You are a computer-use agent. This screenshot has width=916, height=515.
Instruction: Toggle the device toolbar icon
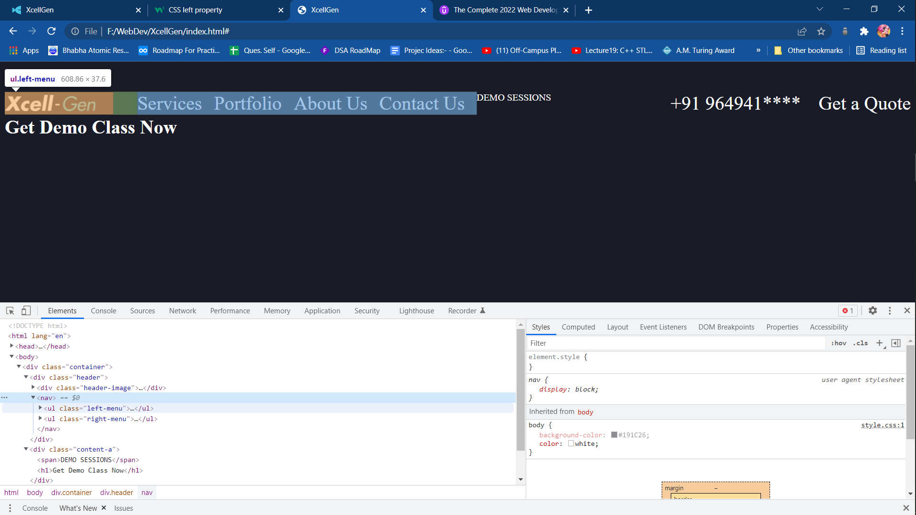pos(26,310)
